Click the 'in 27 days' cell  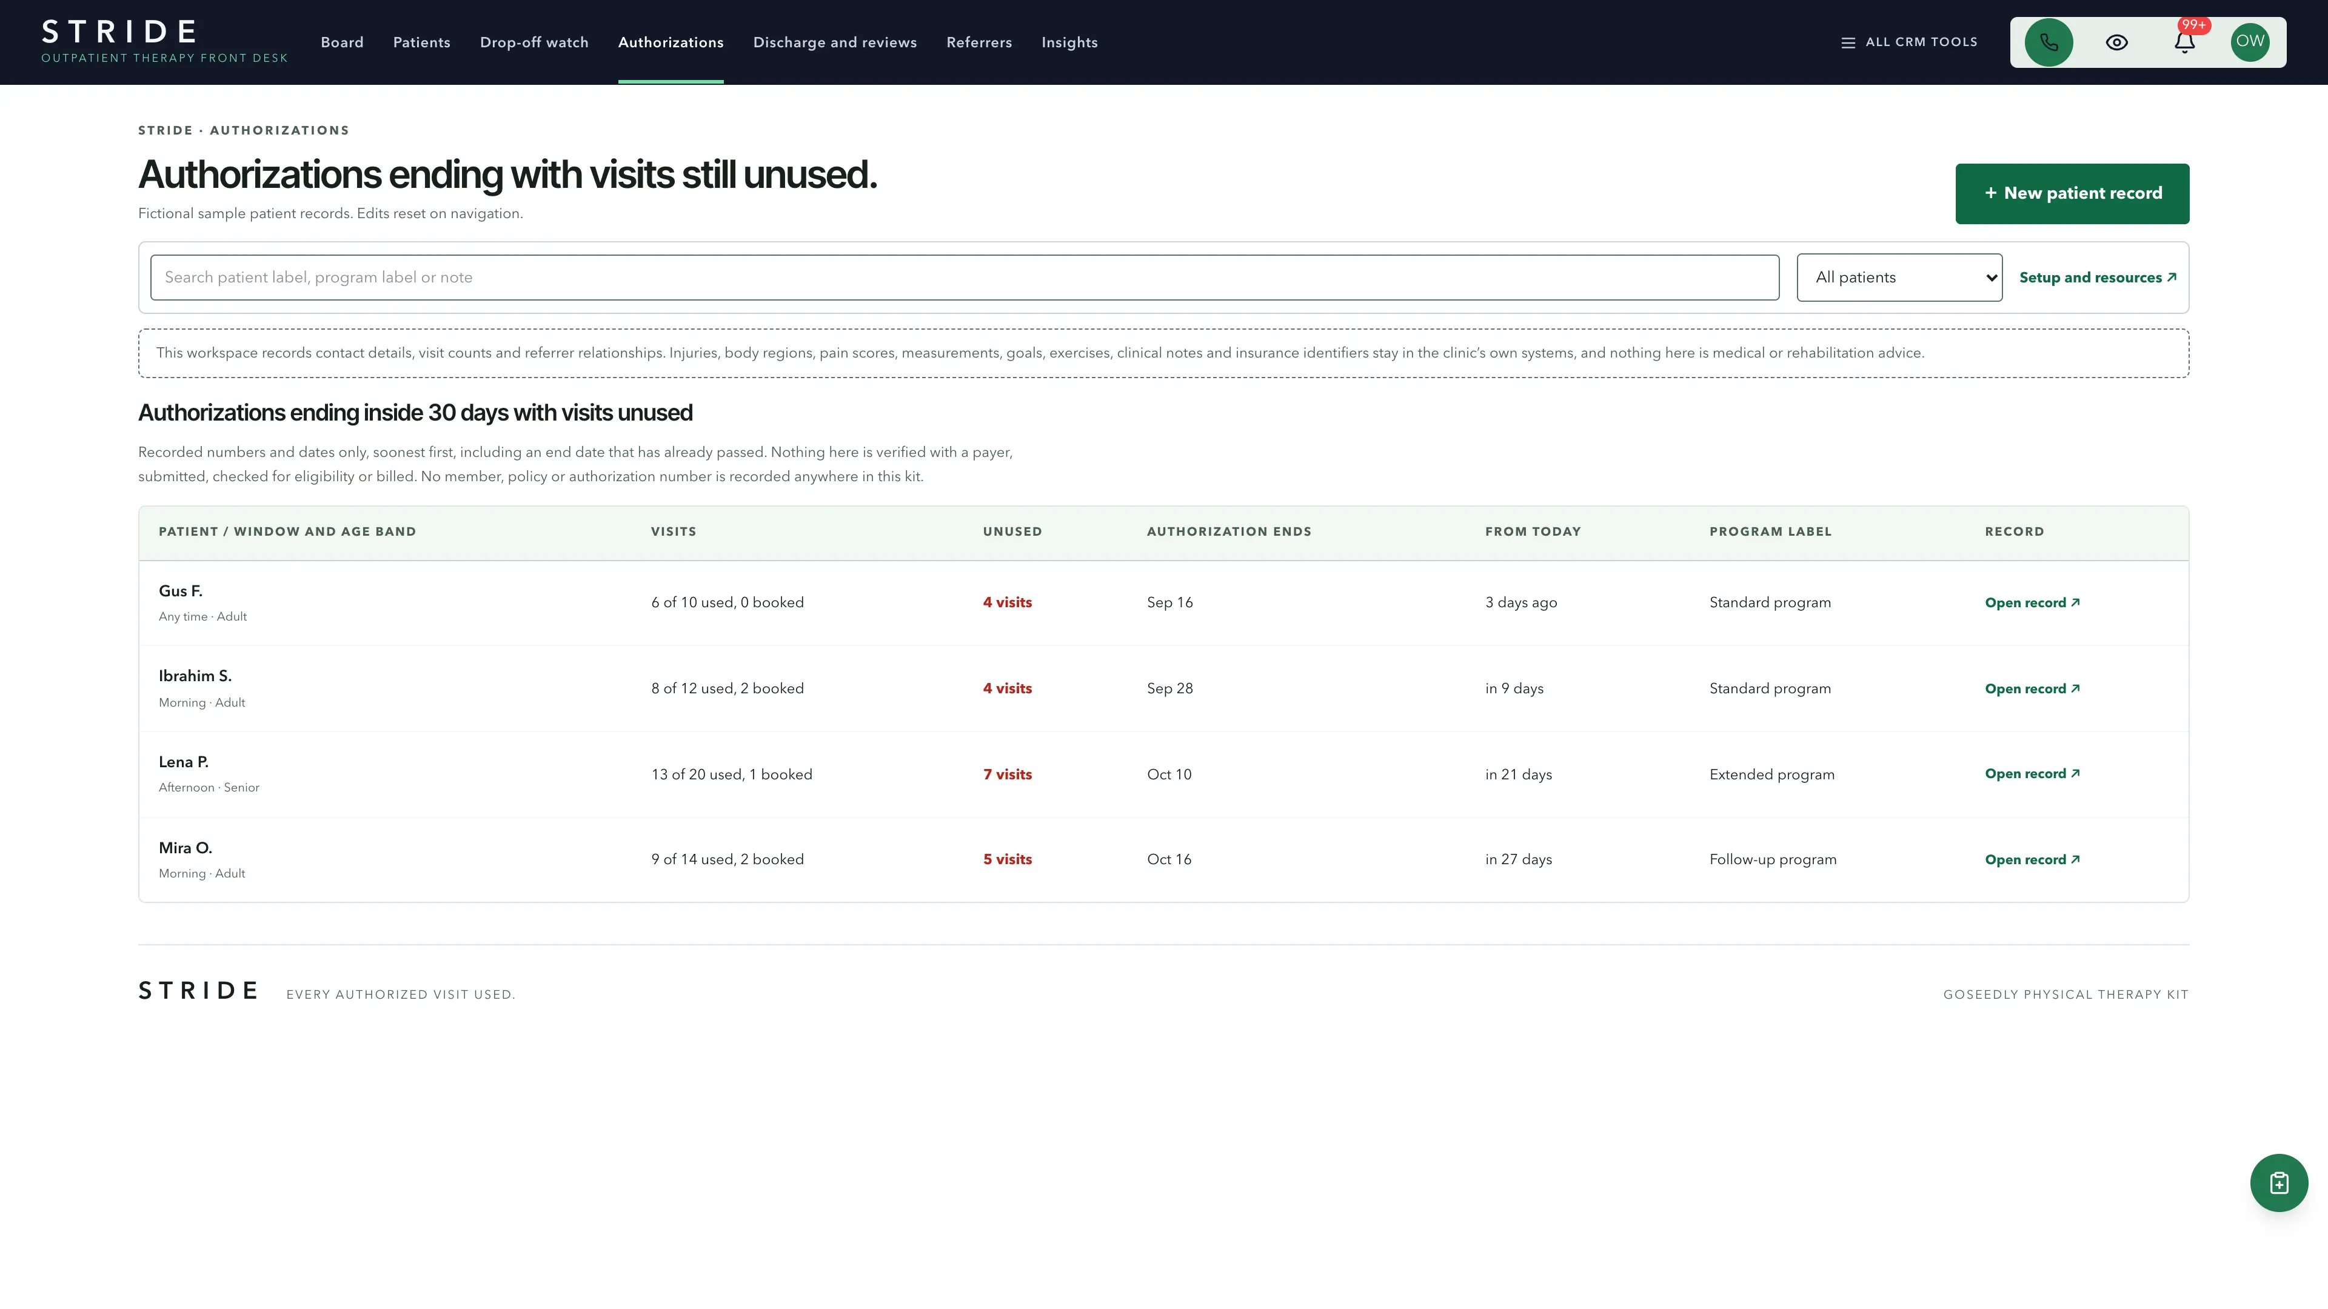click(x=1518, y=859)
